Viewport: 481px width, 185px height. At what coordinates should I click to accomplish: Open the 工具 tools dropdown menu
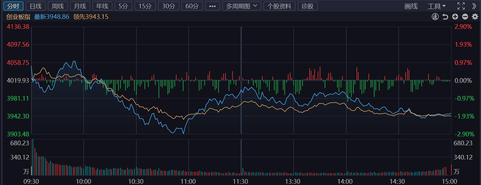[x=437, y=6]
